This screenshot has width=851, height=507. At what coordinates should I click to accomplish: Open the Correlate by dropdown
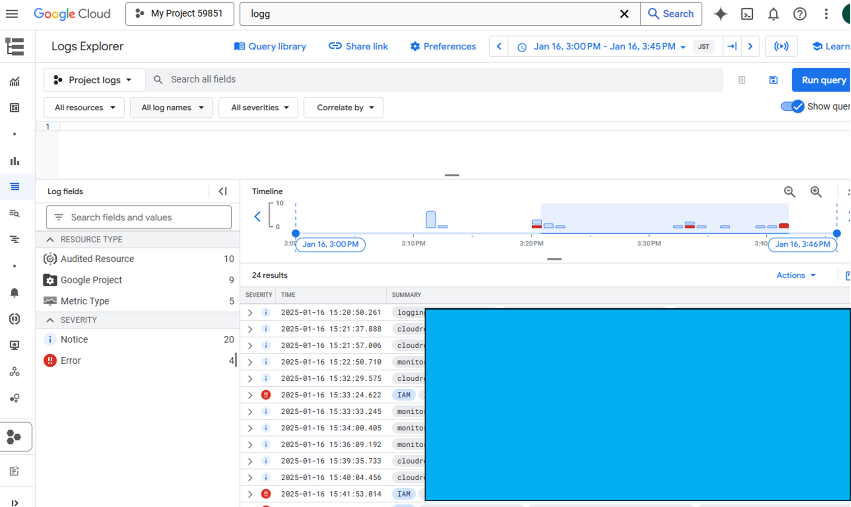point(344,108)
